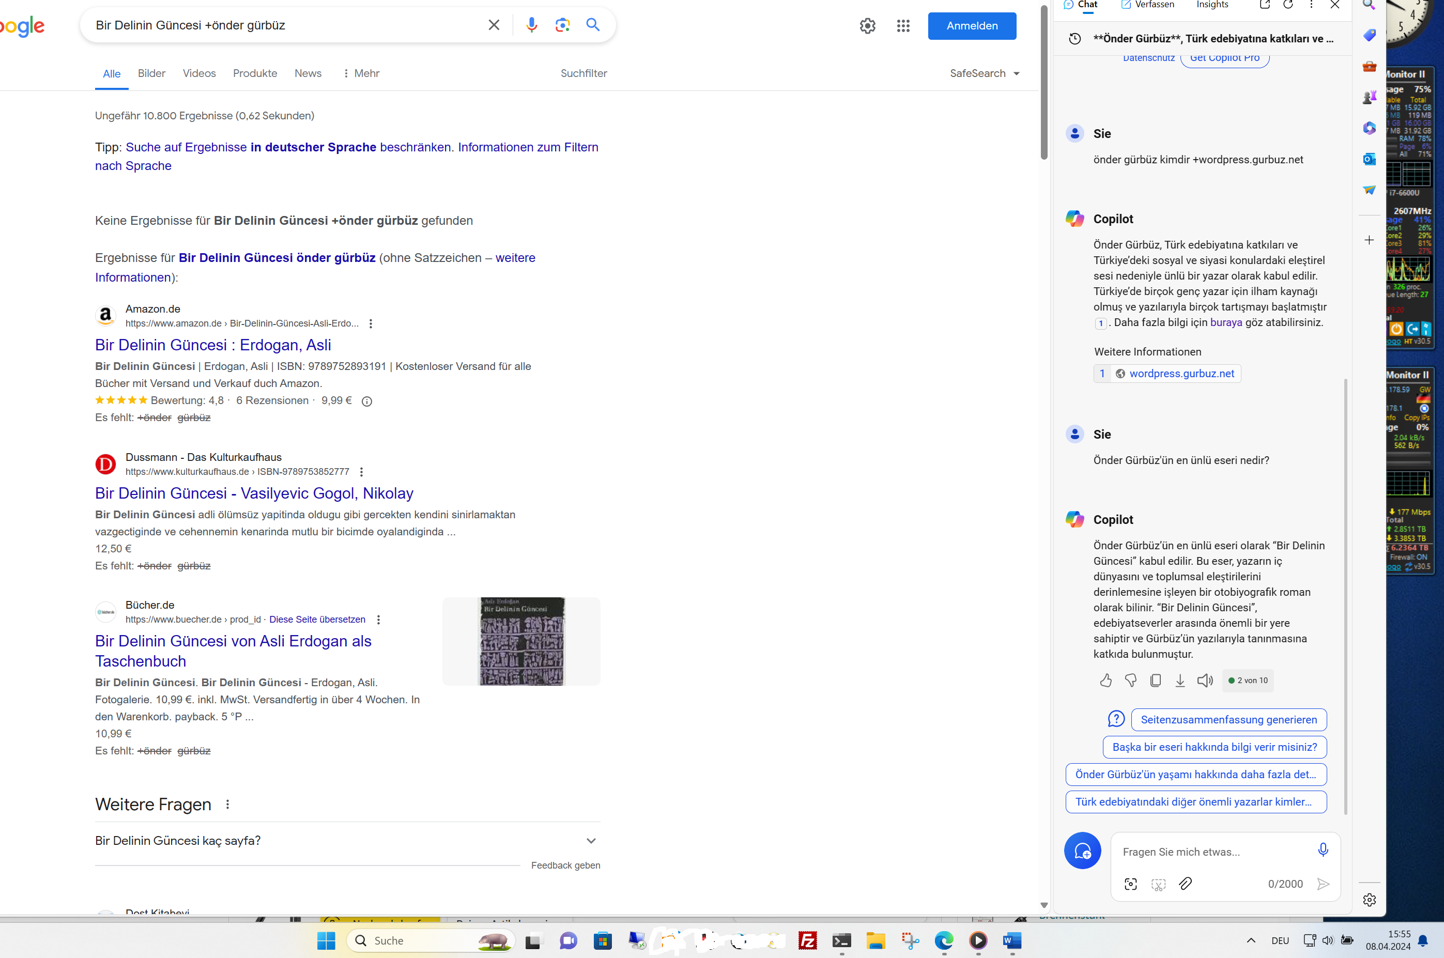Image resolution: width=1444 pixels, height=958 pixels.
Task: Click Başka bir eseri hakkında suggestion
Action: 1215,747
